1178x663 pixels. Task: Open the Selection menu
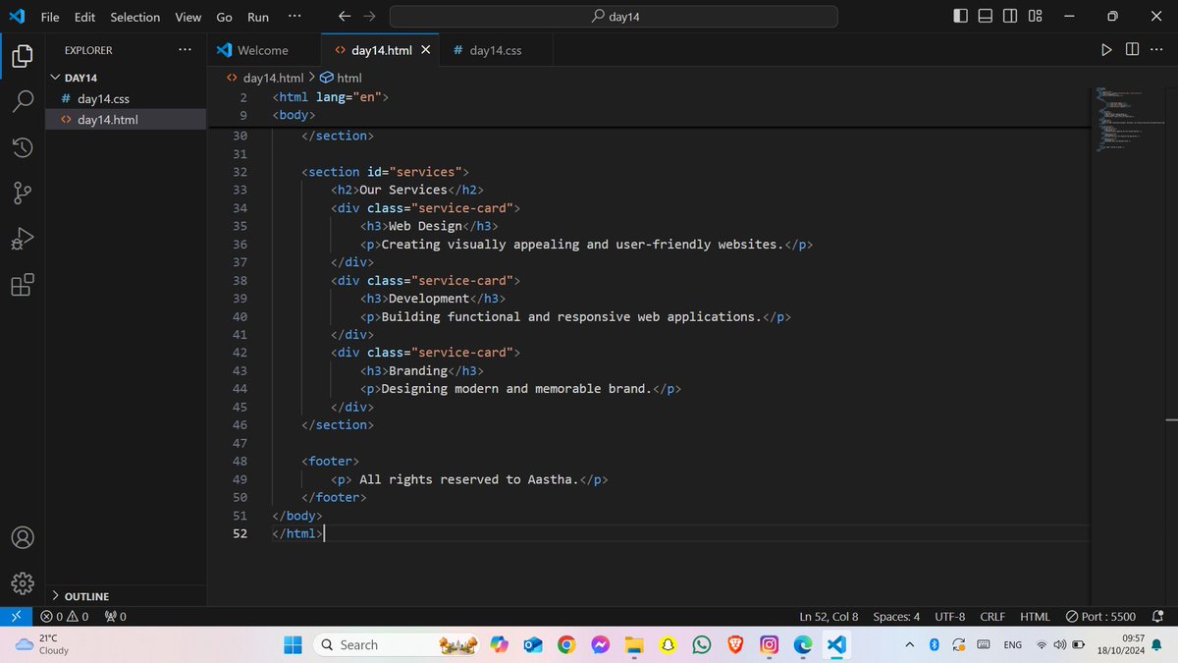(135, 17)
